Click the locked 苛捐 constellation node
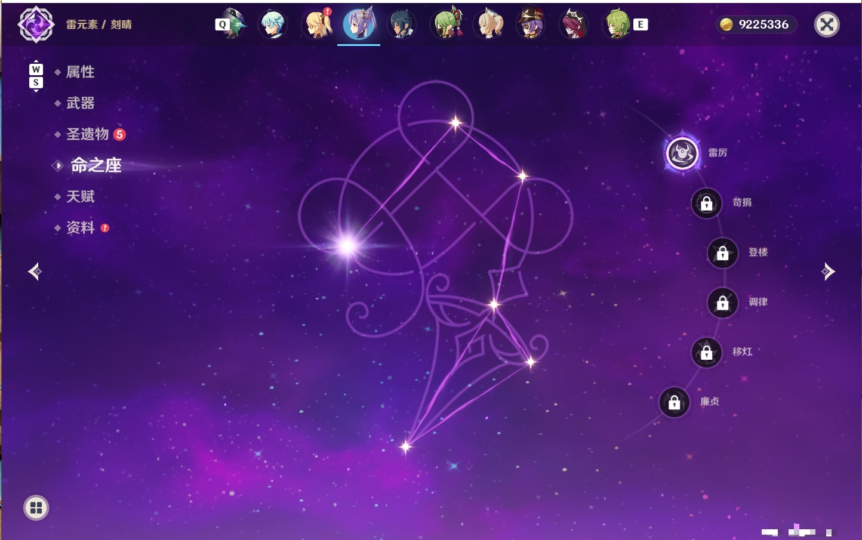 [707, 203]
